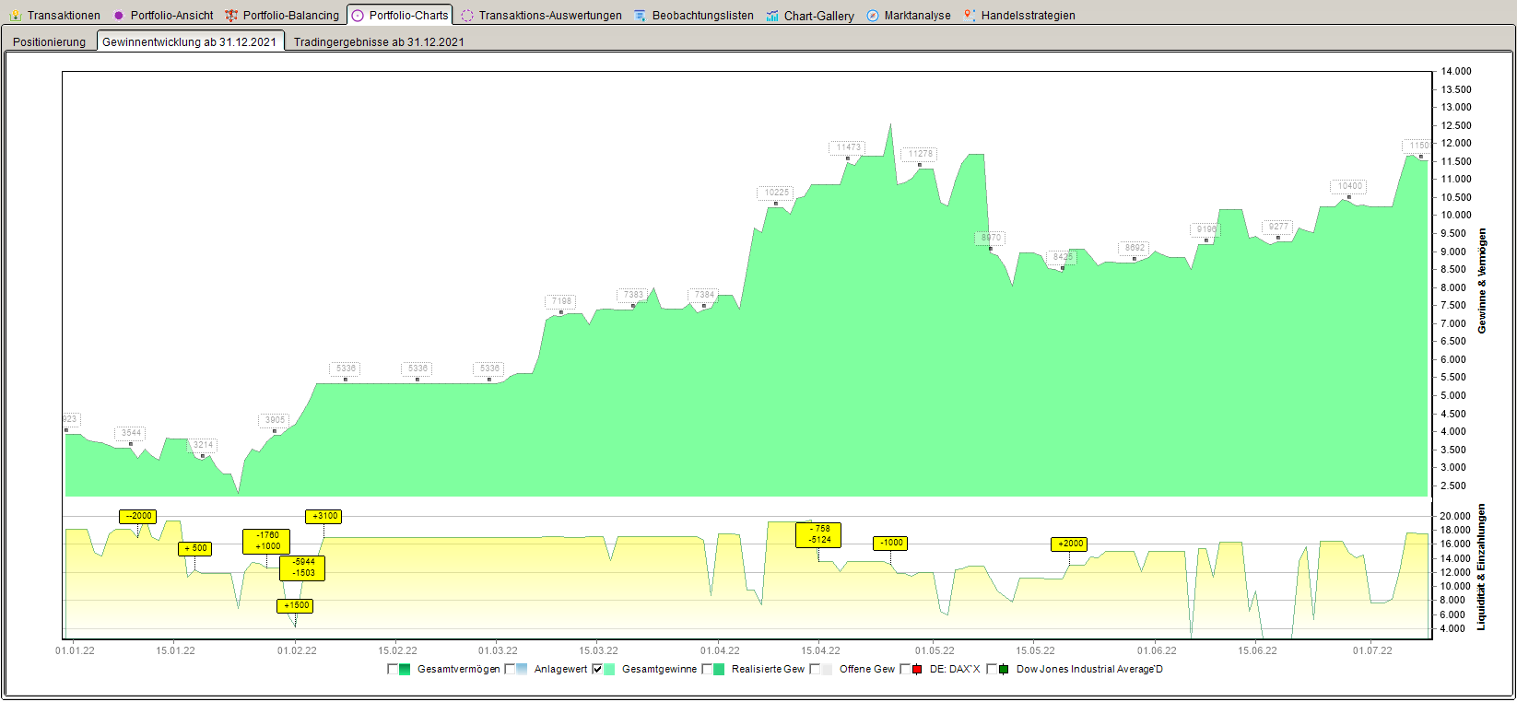Screen dimensions: 1517x702
Task: Open the Chart-Gallery tab
Action: 810,15
